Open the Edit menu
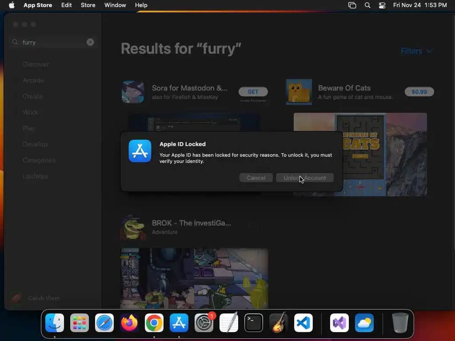Viewport: 455px width, 341px height. click(67, 5)
